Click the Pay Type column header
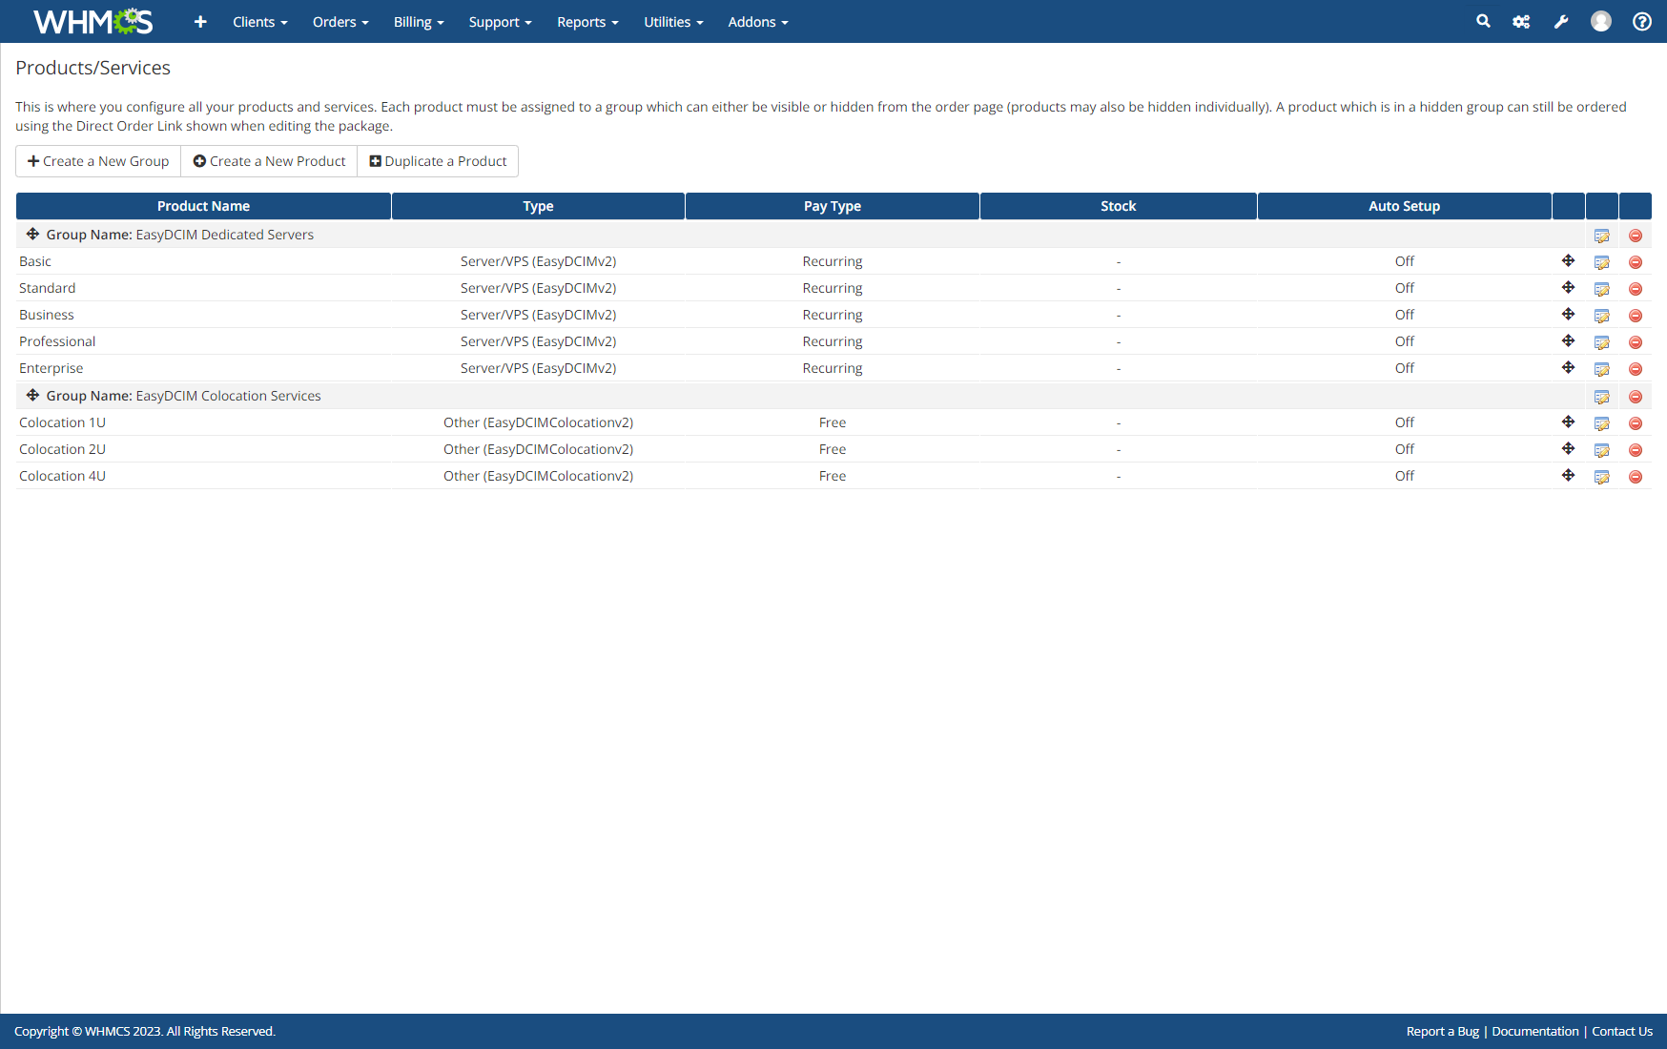The width and height of the screenshot is (1667, 1049). coord(833,206)
